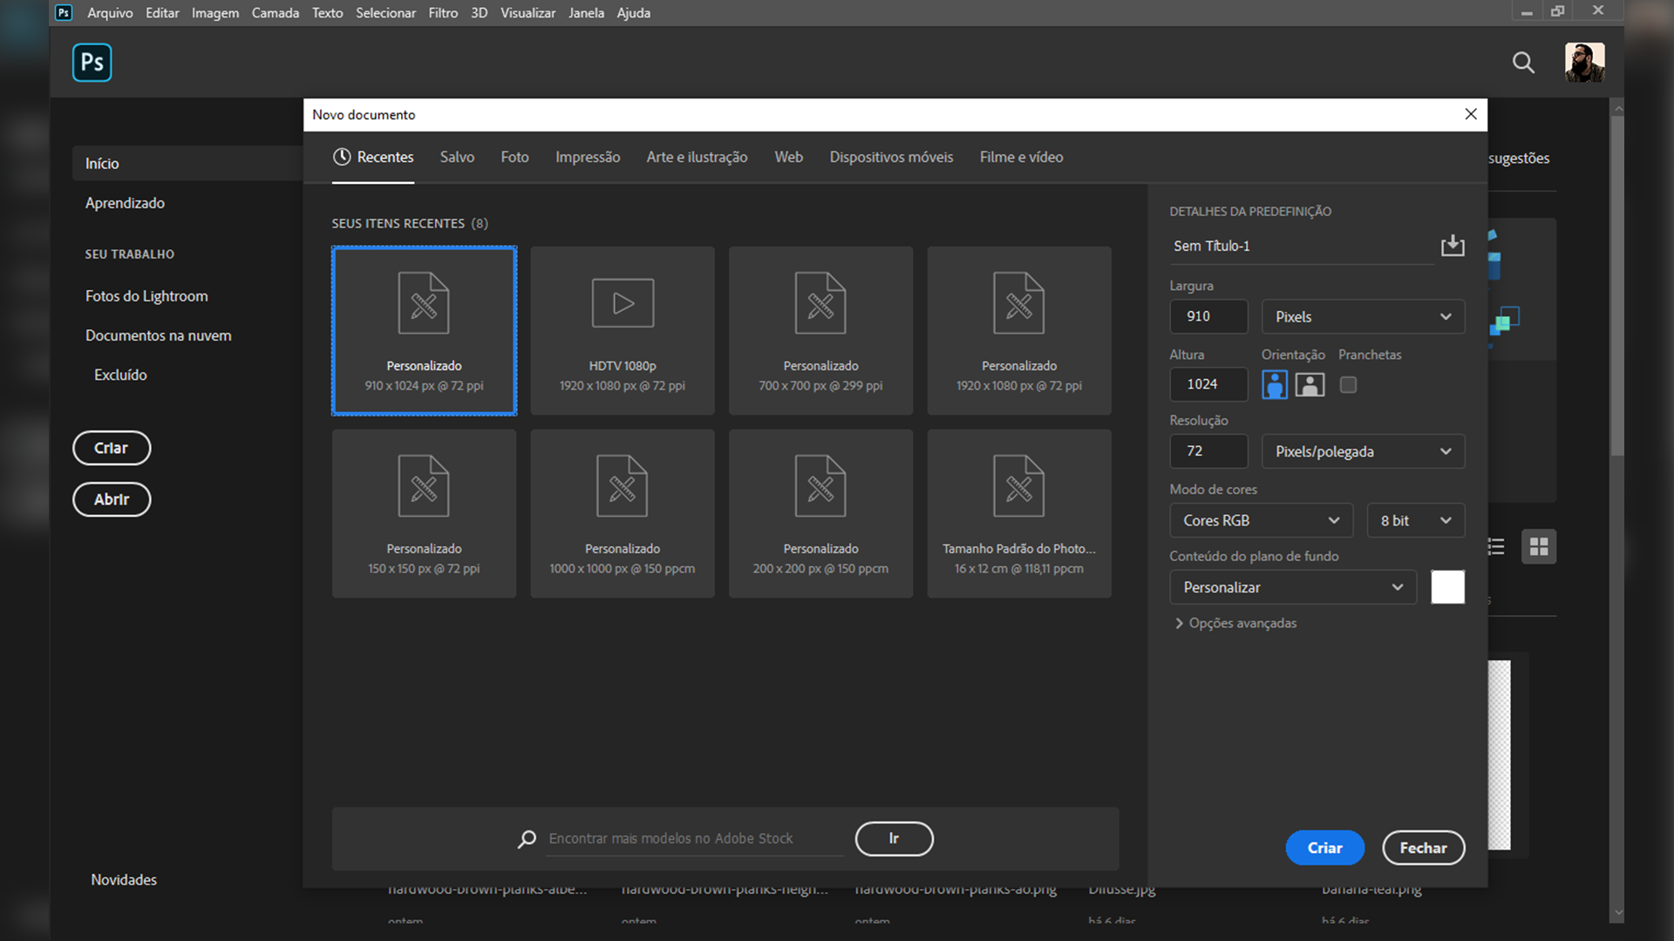Open Fotos do Lightroom

[x=146, y=296]
